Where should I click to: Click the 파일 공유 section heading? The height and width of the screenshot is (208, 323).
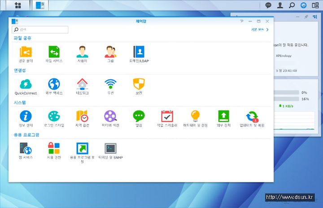(x=22, y=38)
